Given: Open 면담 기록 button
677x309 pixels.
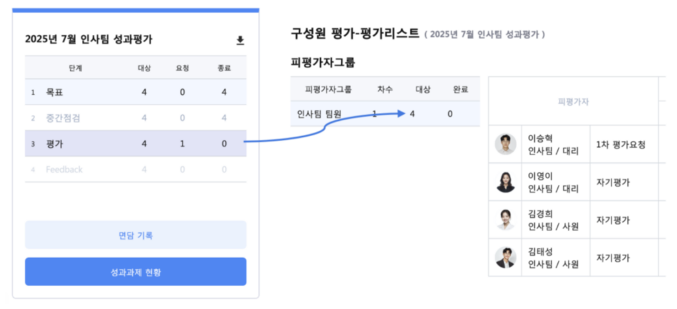Looking at the screenshot, I should [x=136, y=235].
